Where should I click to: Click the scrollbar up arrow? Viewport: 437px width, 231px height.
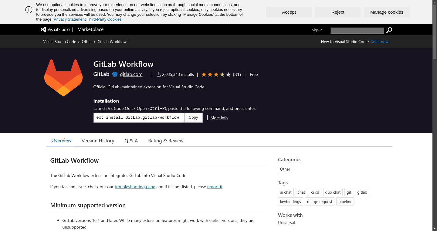[435, 2]
